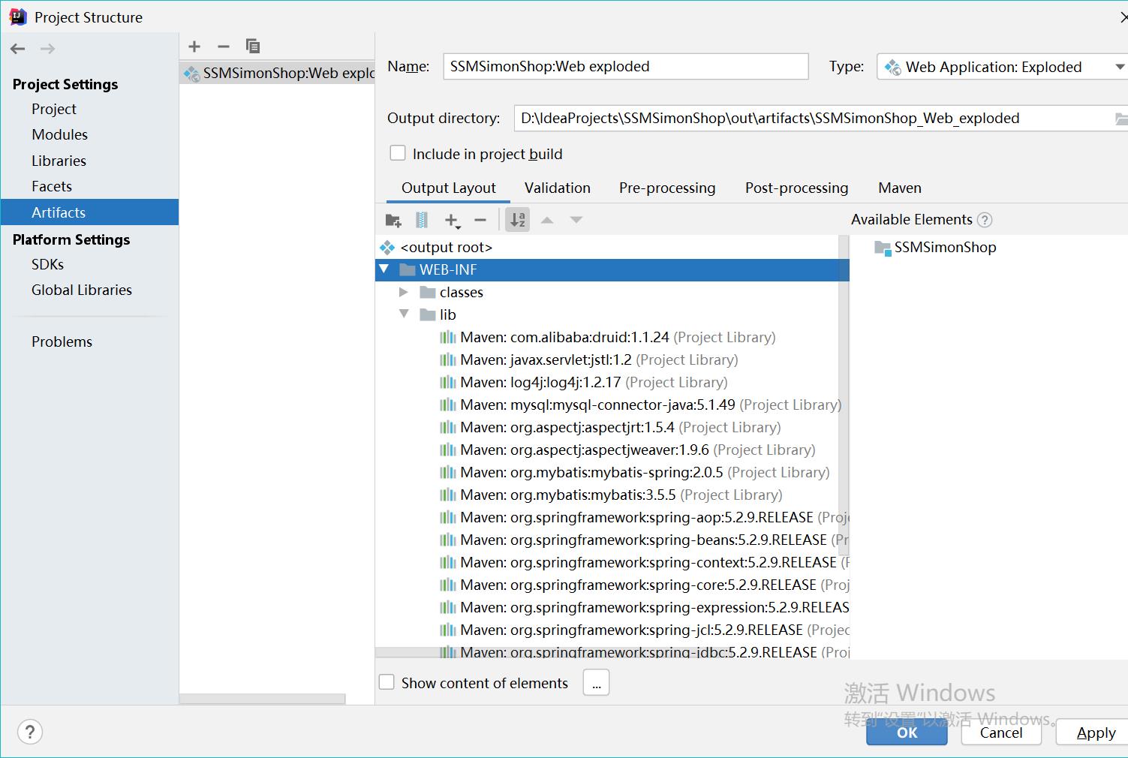The width and height of the screenshot is (1128, 758).
Task: Click the forward navigation arrow
Action: click(47, 49)
